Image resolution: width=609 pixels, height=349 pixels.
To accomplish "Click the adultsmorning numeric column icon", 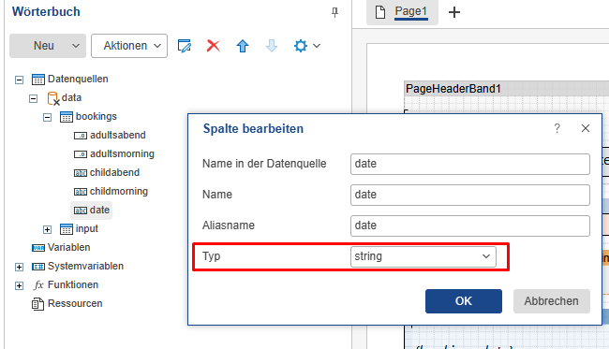I will (x=81, y=154).
